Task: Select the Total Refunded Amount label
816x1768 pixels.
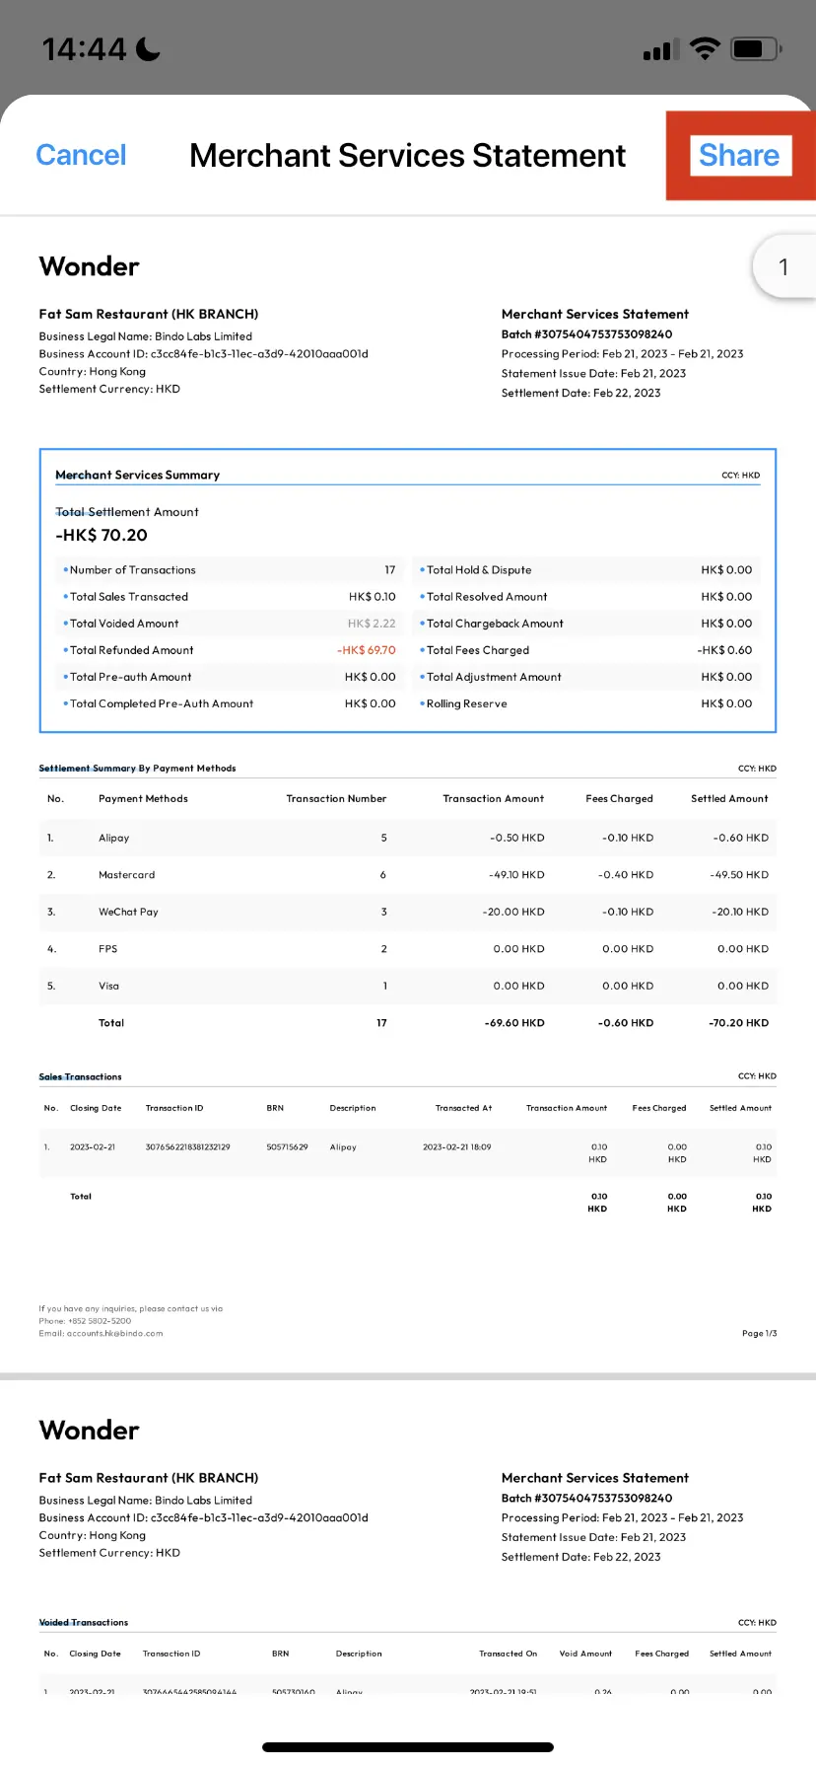Action: 132,650
